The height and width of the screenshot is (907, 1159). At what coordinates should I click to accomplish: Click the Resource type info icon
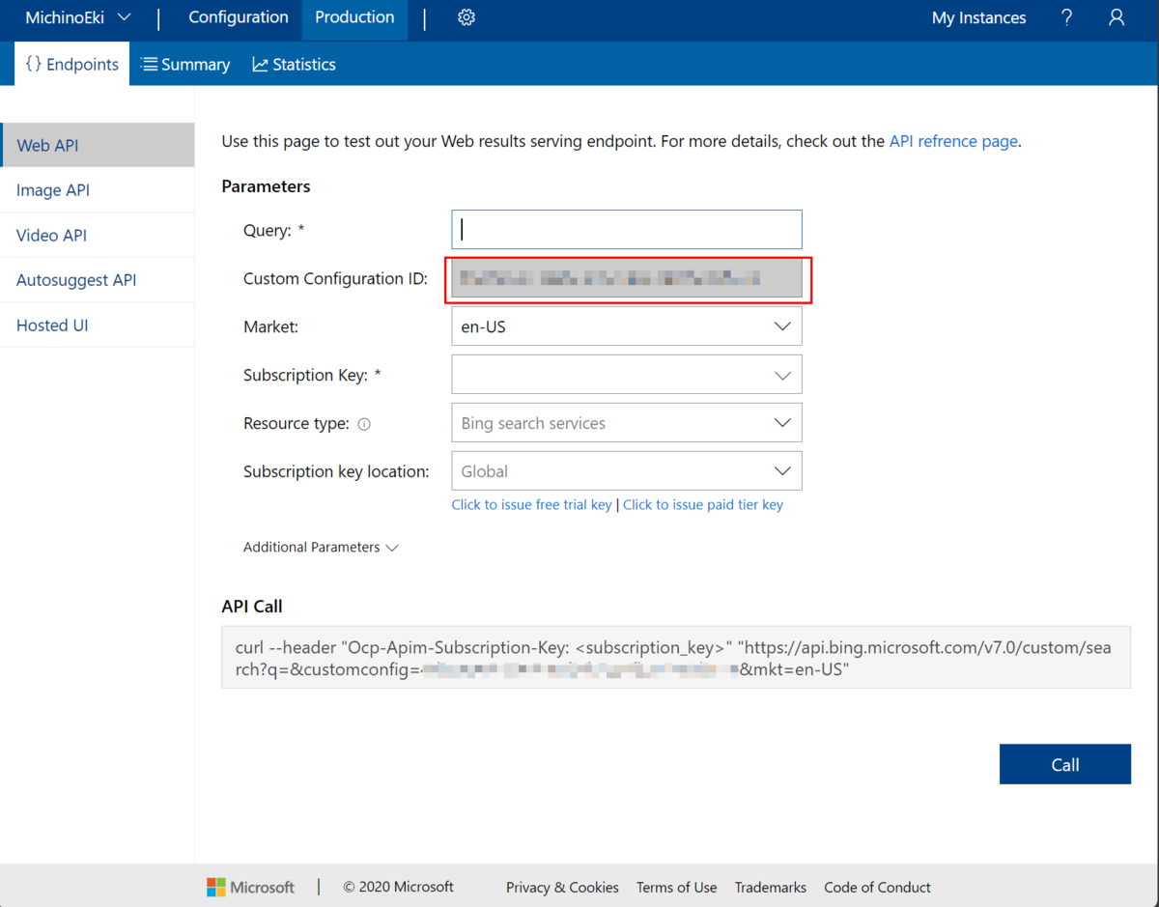point(364,424)
